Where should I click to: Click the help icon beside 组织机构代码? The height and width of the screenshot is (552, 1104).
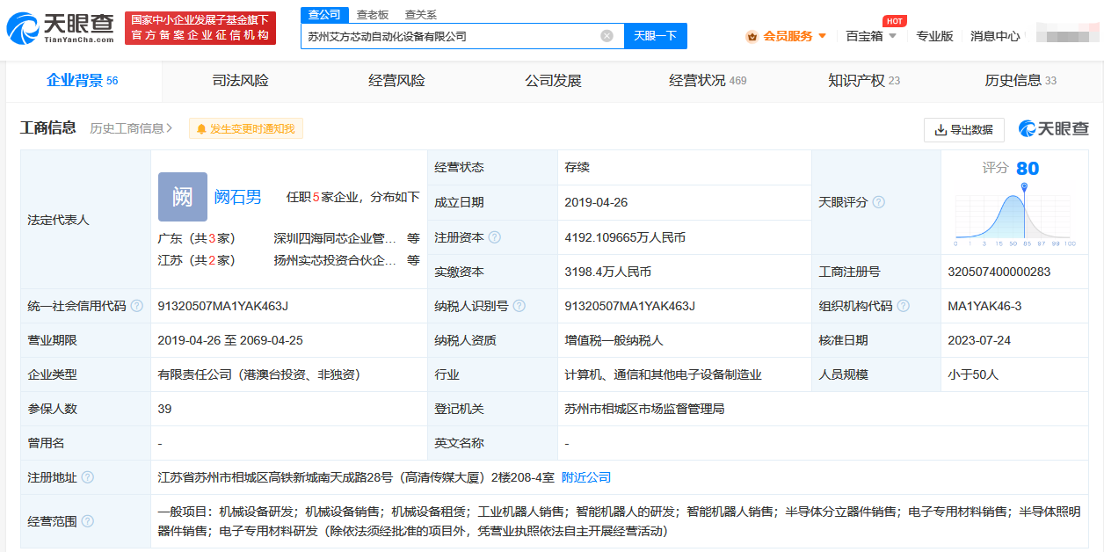click(x=904, y=306)
